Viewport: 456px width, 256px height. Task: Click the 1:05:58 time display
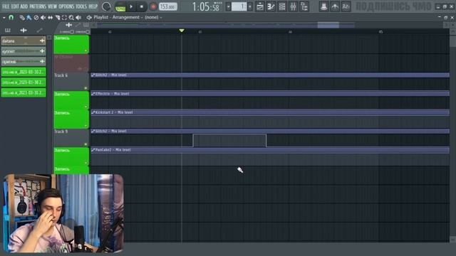(x=206, y=6)
